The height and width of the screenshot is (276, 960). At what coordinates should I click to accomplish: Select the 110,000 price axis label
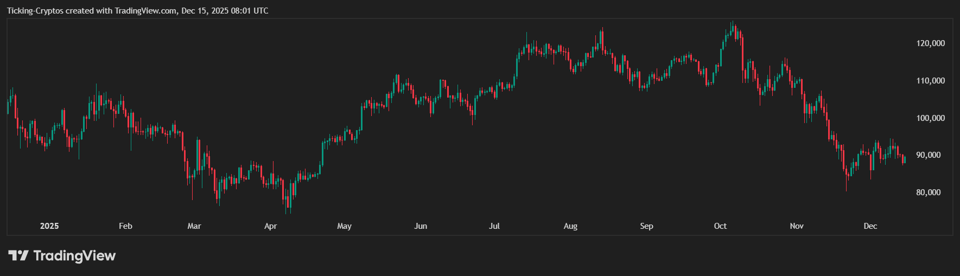click(930, 81)
